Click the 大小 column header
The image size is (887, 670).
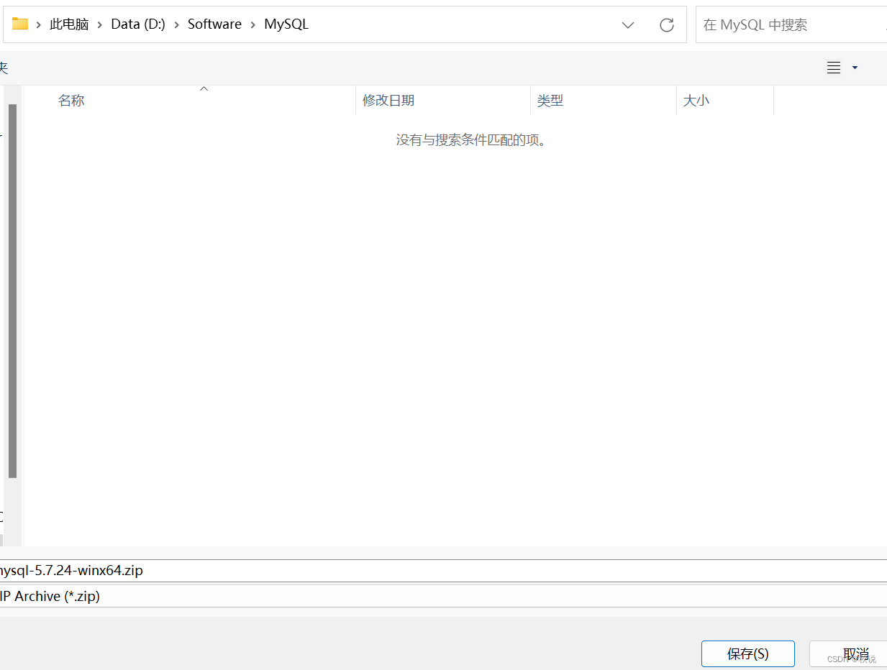696,100
